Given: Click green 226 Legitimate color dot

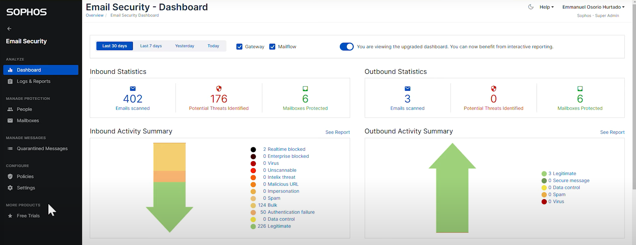Looking at the screenshot, I should pos(253,226).
